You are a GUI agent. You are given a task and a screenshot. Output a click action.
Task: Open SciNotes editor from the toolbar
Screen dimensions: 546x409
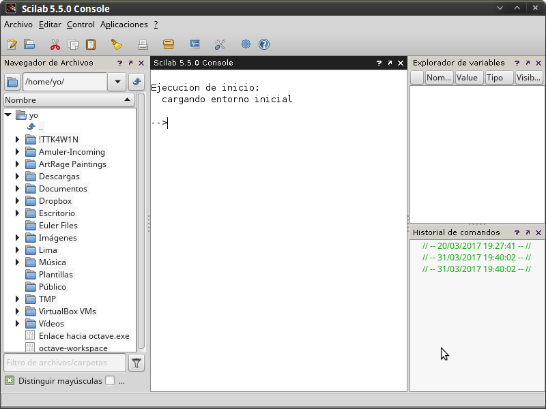12,45
